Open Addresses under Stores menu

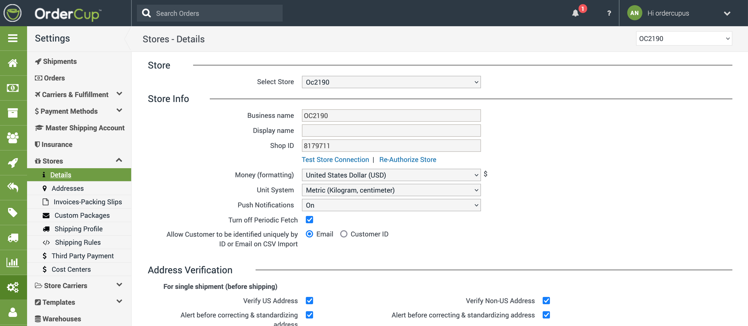click(x=67, y=188)
